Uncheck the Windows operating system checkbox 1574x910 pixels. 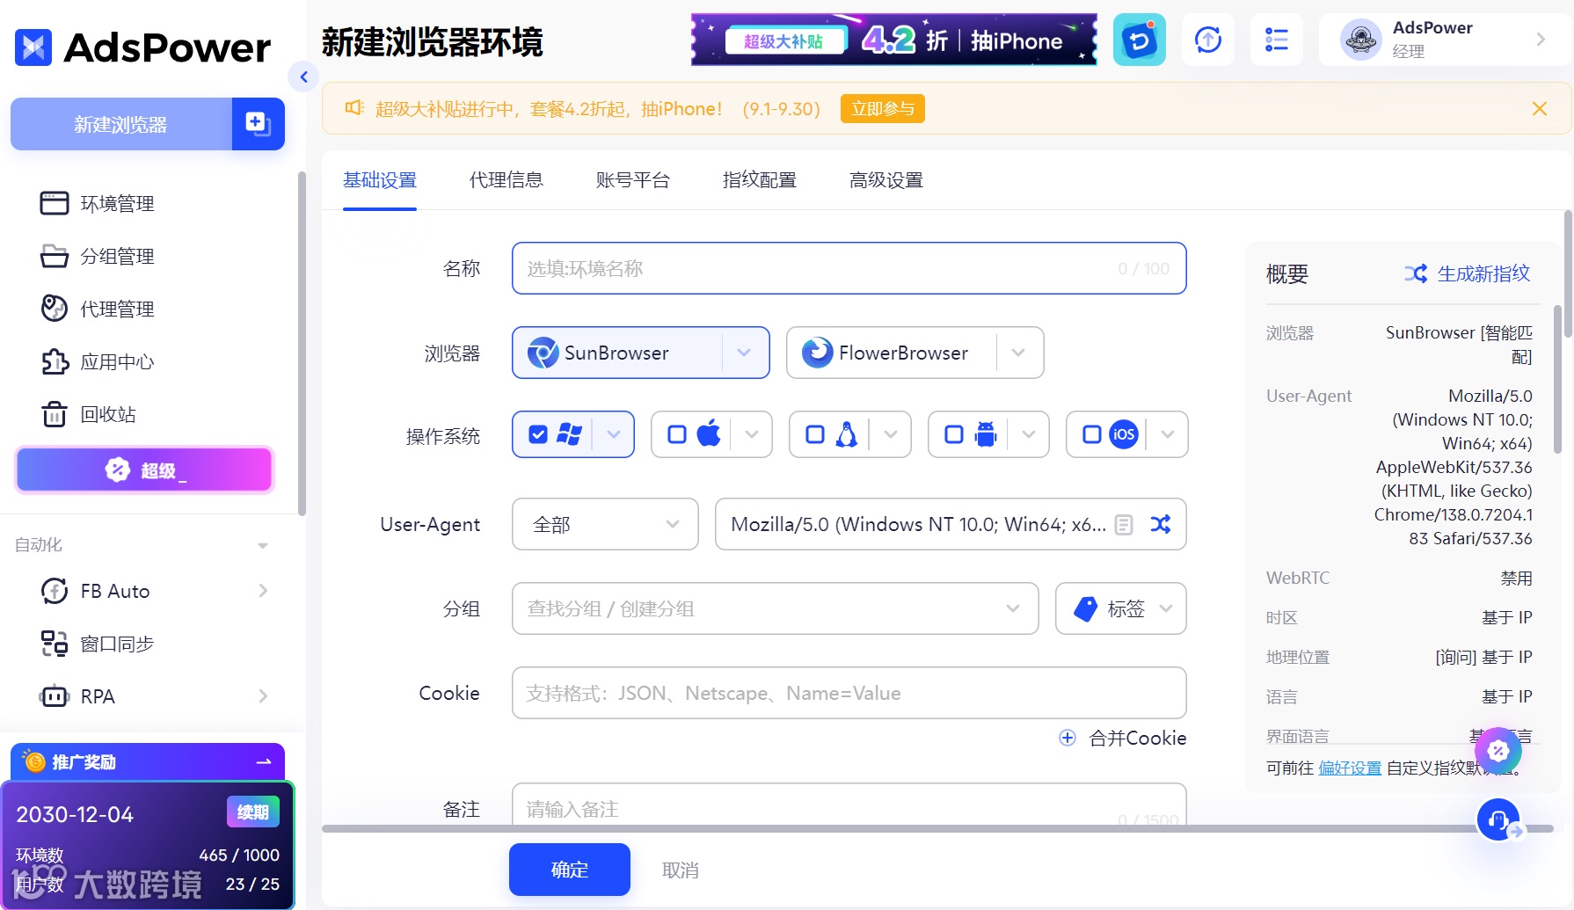pyautogui.click(x=538, y=434)
